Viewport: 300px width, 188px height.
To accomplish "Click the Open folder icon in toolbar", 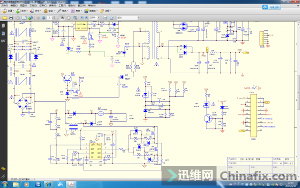I will pos(4,18).
